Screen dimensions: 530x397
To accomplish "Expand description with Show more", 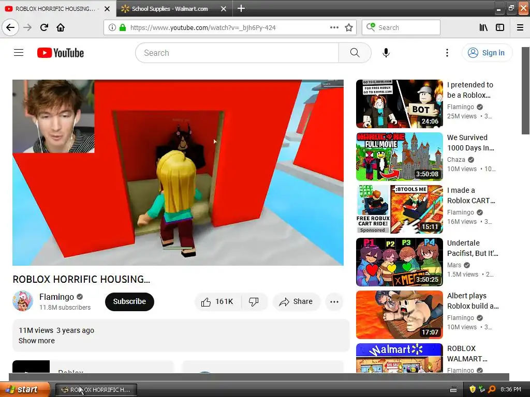I will click(37, 341).
